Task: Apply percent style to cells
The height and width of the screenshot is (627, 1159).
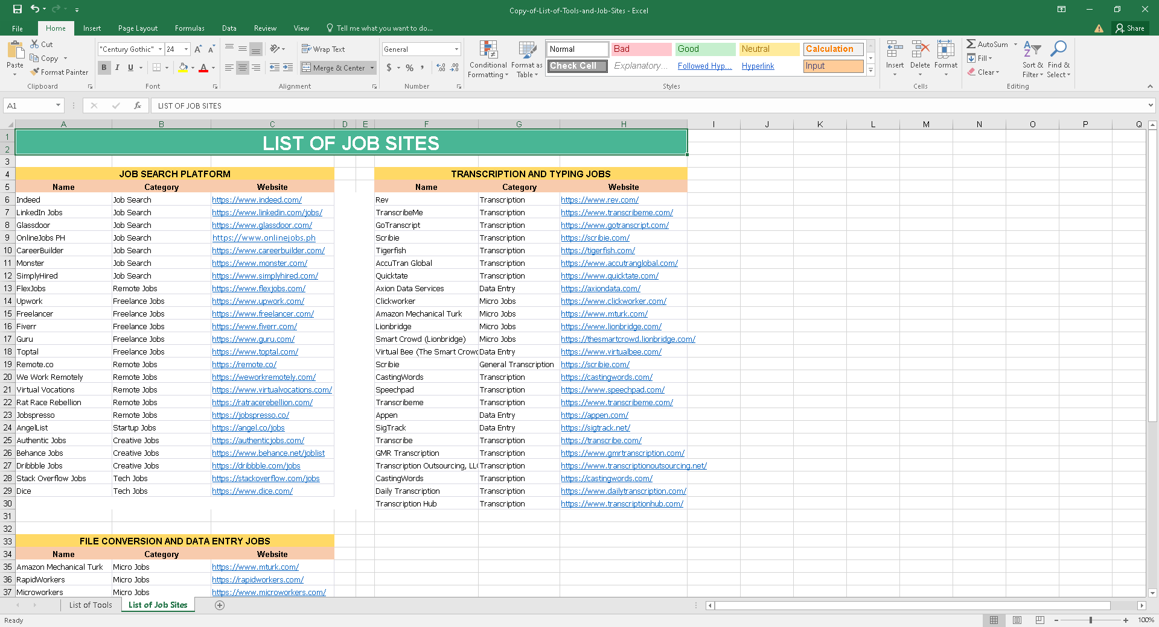Action: 410,68
